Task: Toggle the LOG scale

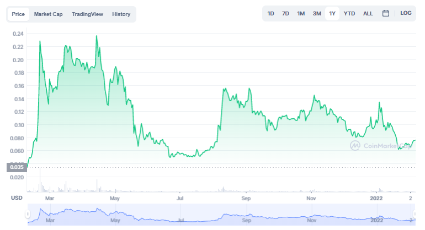Action: pyautogui.click(x=406, y=13)
